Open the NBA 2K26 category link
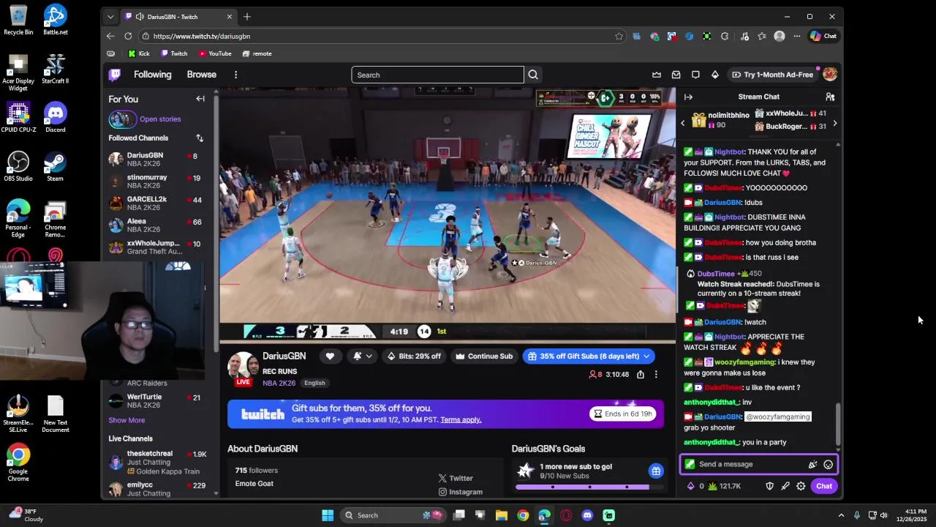 click(279, 383)
